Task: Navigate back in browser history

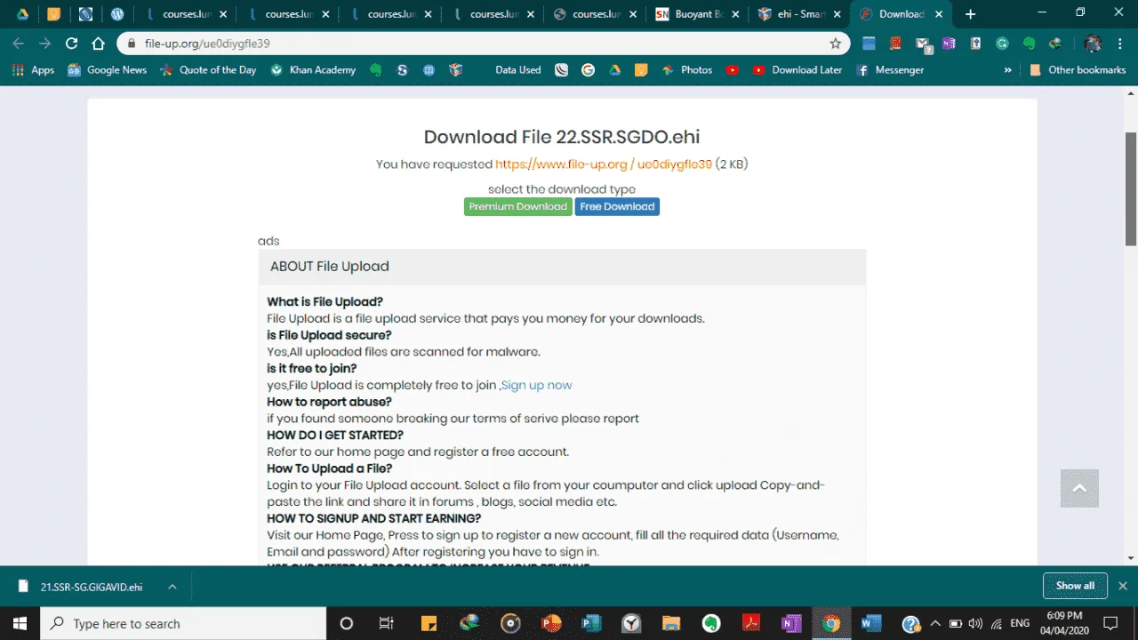Action: pos(19,44)
